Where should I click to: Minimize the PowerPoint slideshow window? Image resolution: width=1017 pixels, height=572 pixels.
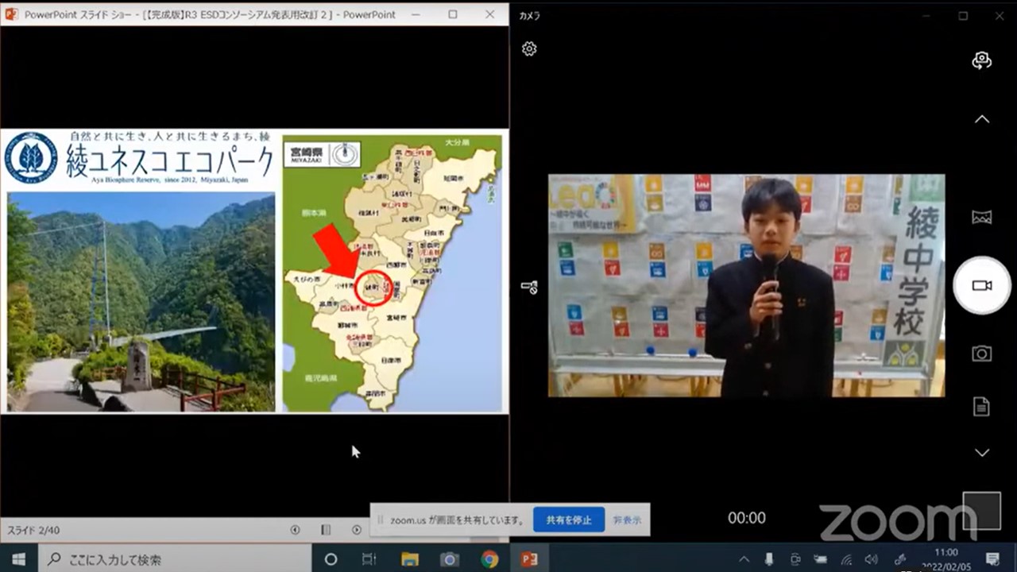416,14
